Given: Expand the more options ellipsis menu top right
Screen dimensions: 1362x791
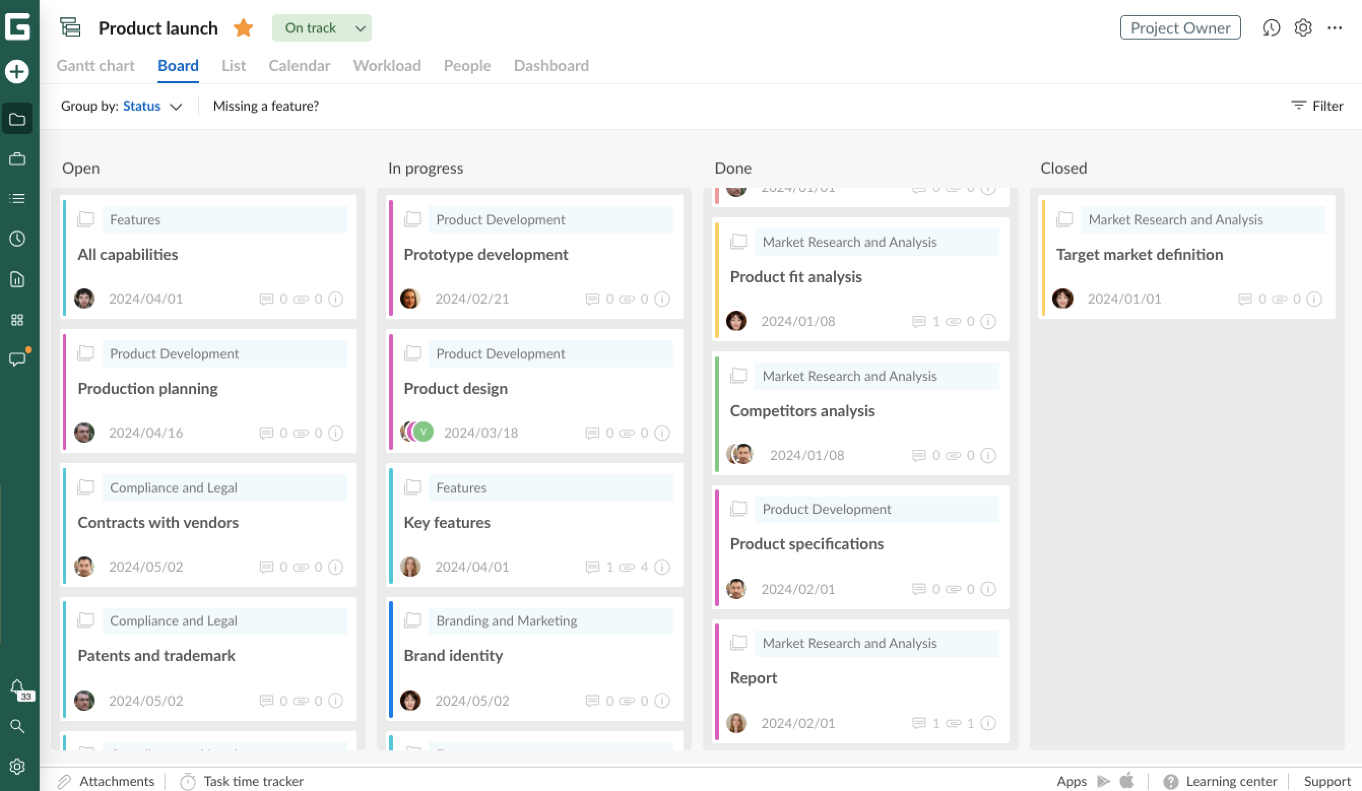Looking at the screenshot, I should coord(1335,27).
